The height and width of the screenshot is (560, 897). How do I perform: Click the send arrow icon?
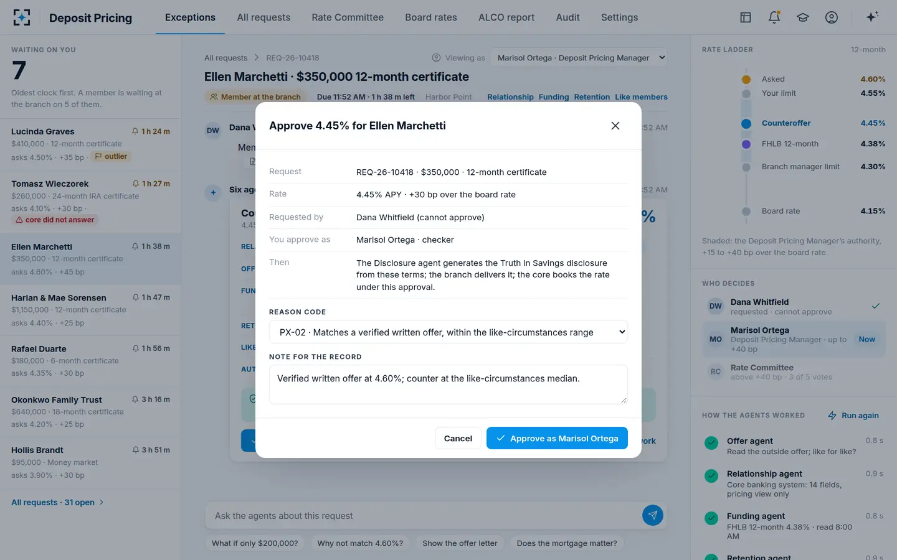click(653, 515)
